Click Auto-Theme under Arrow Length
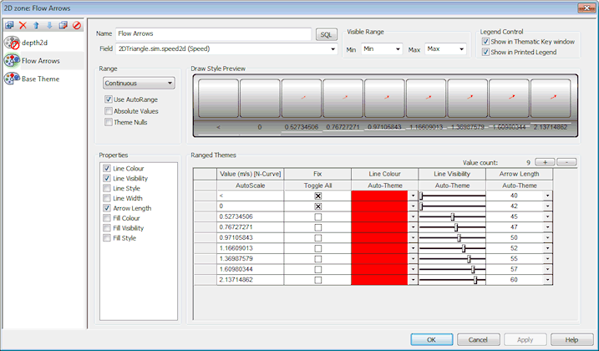Image resolution: width=599 pixels, height=351 pixels. tap(520, 186)
